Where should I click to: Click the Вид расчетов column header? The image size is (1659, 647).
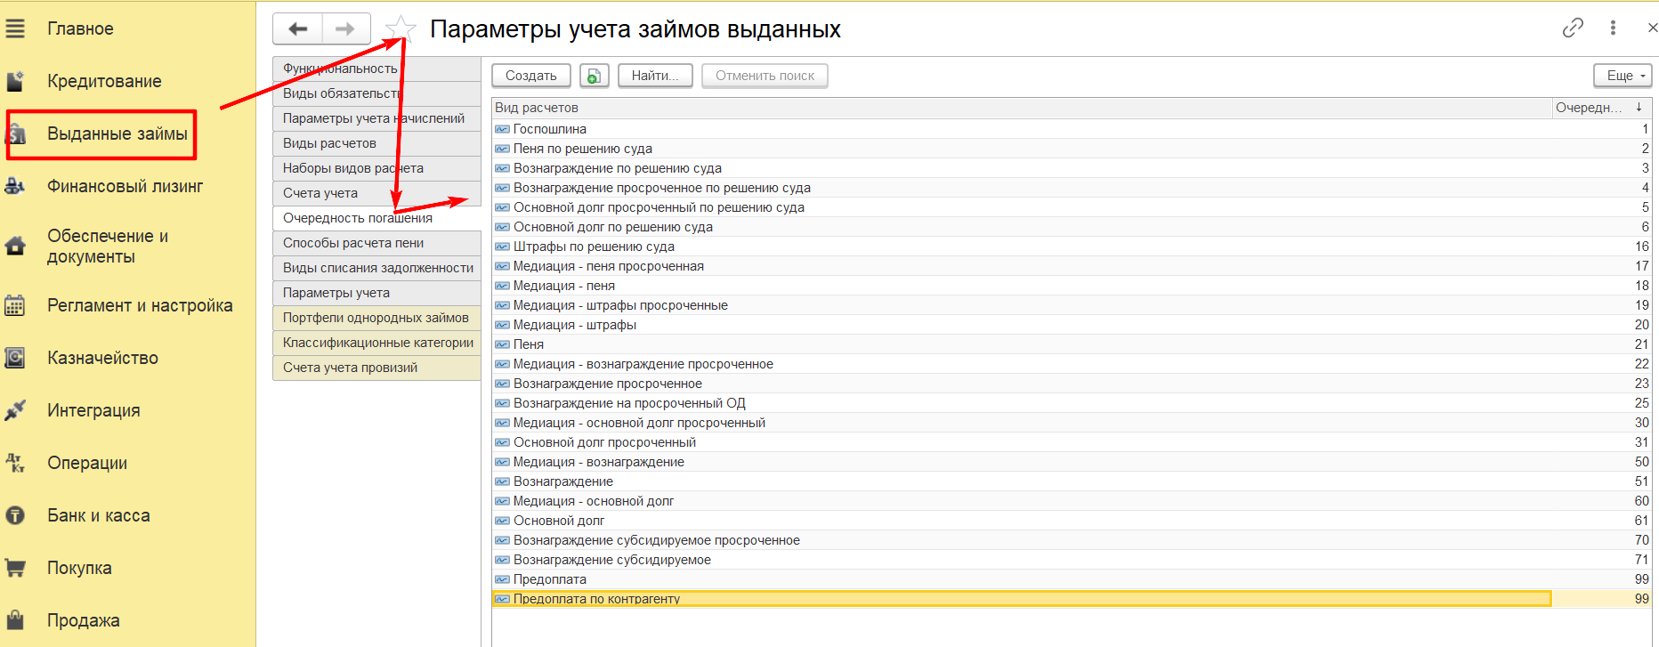point(1022,108)
